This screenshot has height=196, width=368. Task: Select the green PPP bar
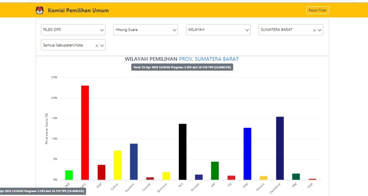[215, 171]
